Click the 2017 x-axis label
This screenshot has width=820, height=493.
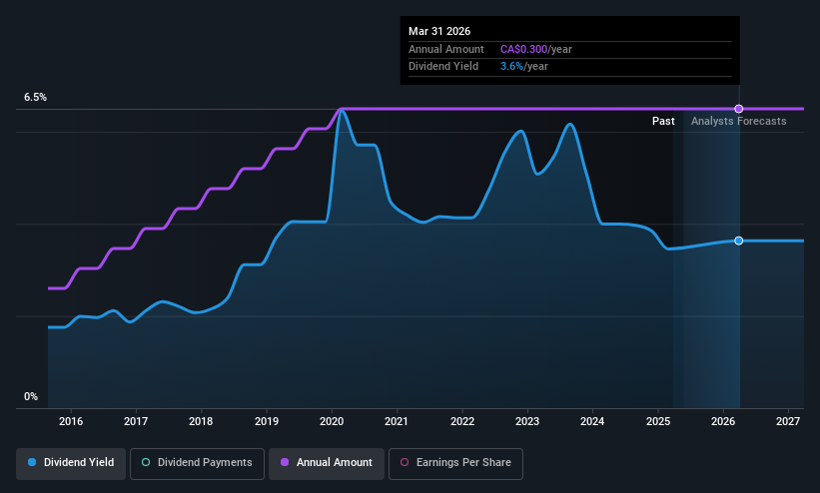coord(136,421)
